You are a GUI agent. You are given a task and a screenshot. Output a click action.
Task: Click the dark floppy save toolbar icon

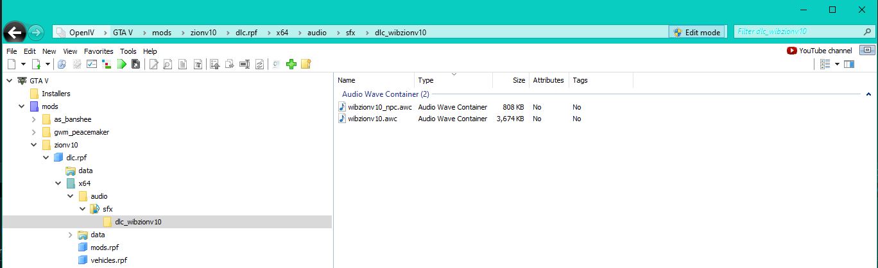(x=135, y=64)
